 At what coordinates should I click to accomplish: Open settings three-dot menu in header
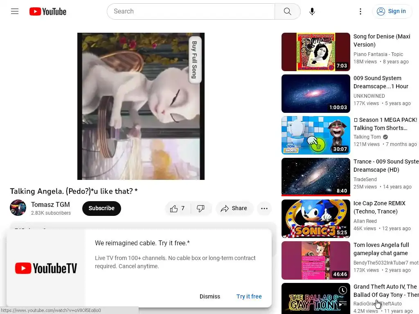coord(360,11)
